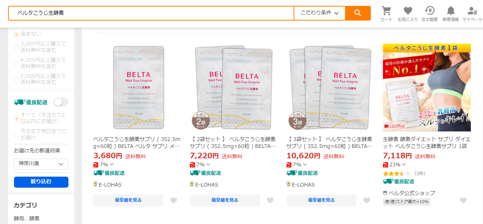
Task: Toggle the 優良配送 switch
Action: tap(61, 102)
